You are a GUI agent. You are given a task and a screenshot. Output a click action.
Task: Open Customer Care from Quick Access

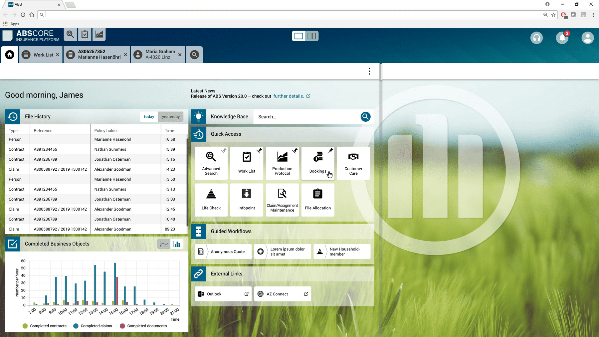pyautogui.click(x=353, y=163)
